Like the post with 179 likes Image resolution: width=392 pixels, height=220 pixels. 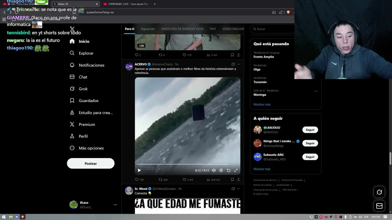coord(187,55)
